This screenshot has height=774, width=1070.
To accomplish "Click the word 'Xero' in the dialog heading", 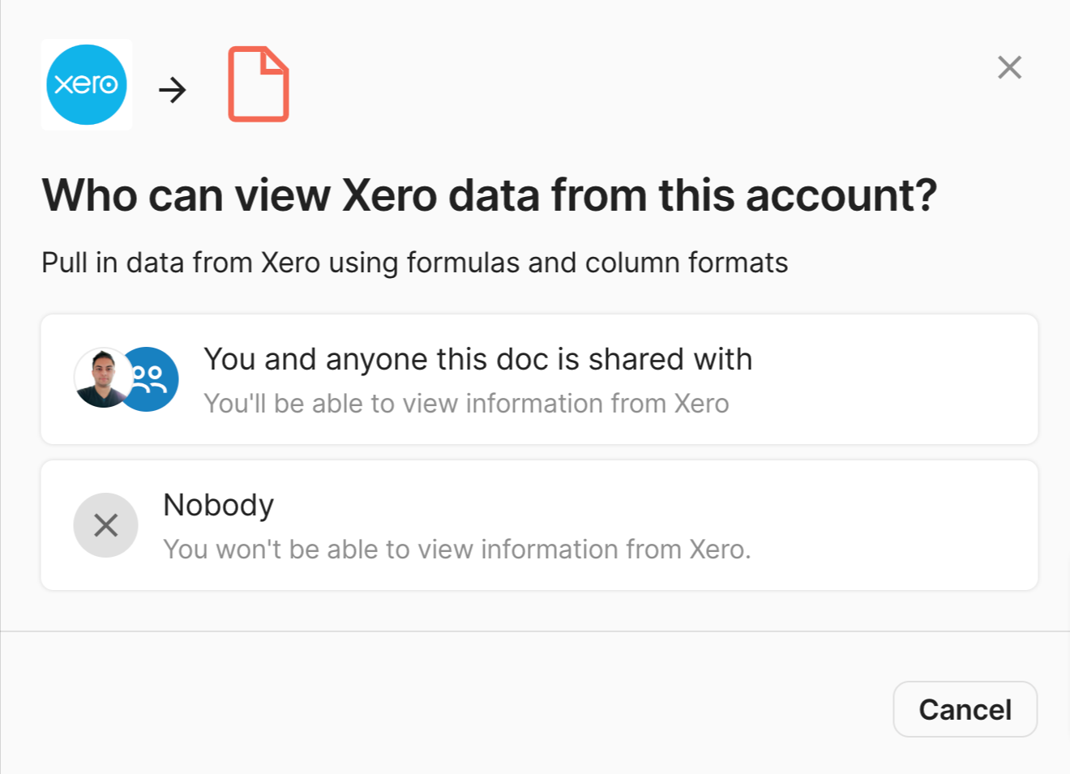I will [389, 195].
